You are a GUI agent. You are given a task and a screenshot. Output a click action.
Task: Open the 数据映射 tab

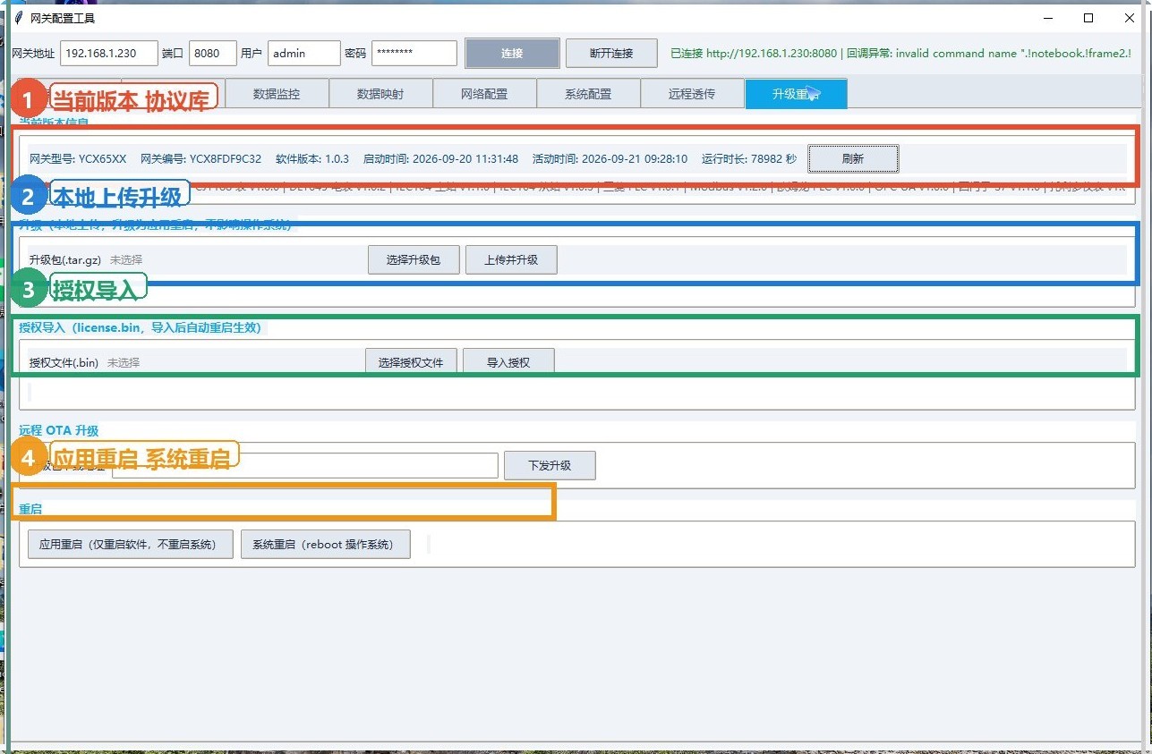380,94
